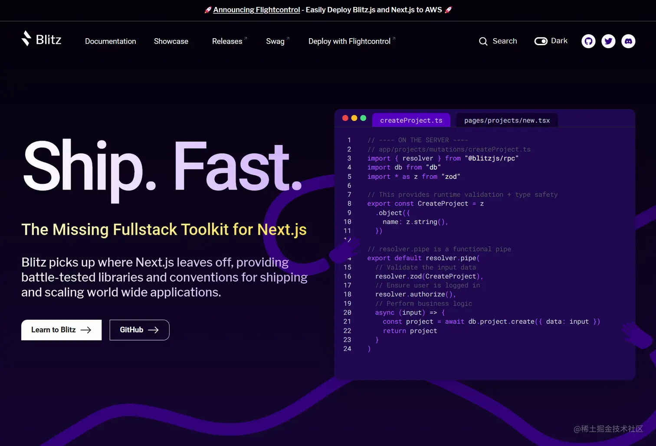
Task: Open the GitHub icon in the header
Action: point(588,41)
